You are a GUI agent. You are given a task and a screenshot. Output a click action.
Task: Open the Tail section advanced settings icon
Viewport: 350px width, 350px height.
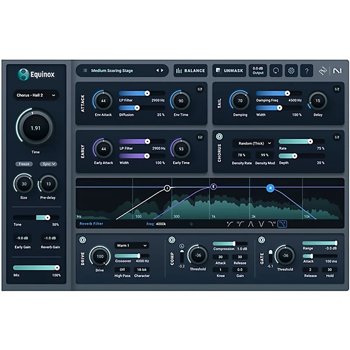coord(337,89)
